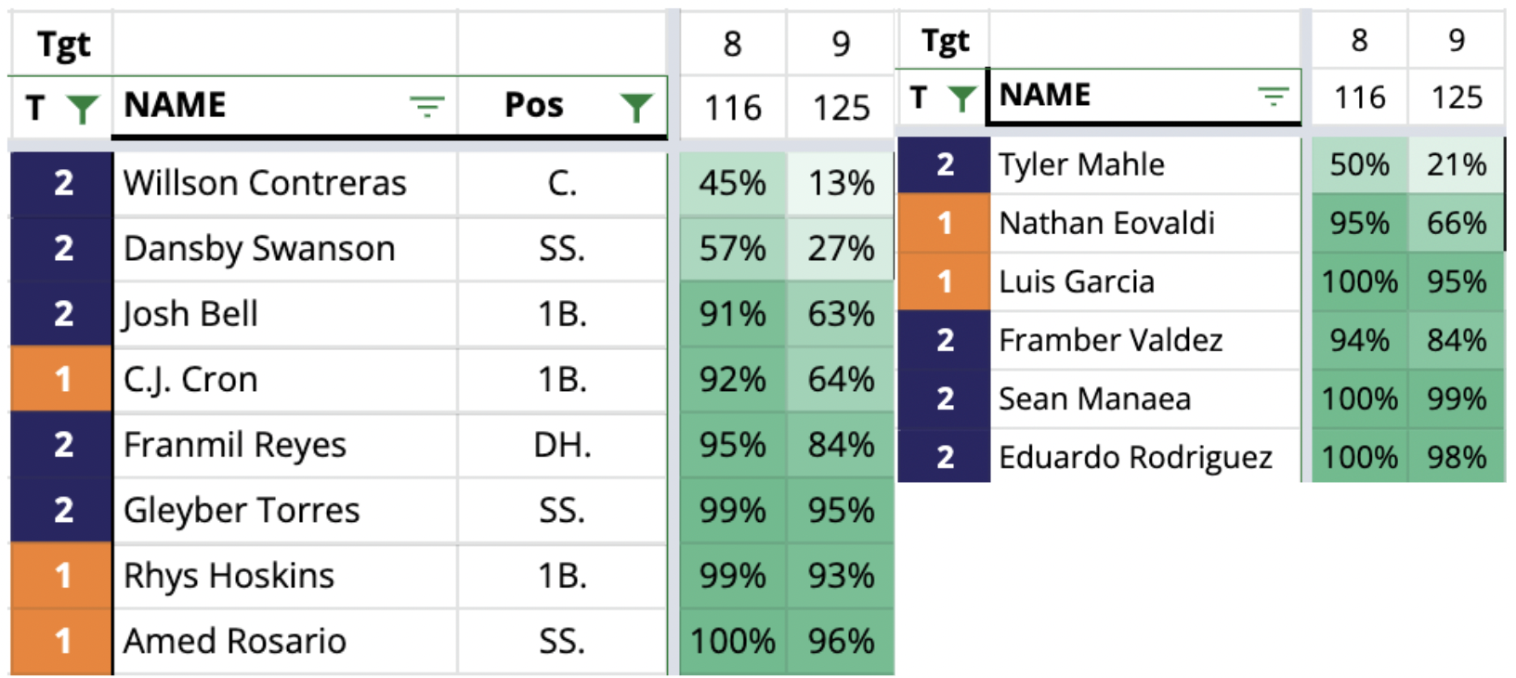Click Franmil Reyes DH. position cell
Viewport: 1516px width, 678px height.
pyautogui.click(x=562, y=445)
